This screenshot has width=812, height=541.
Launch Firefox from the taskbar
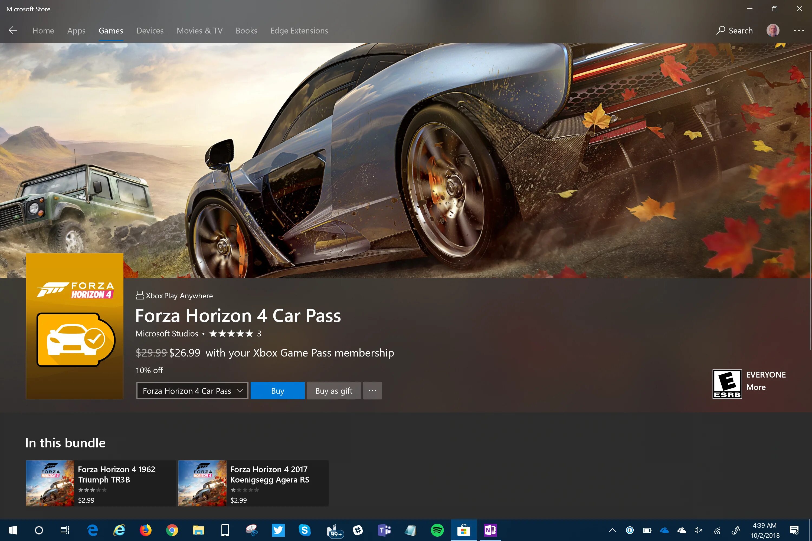coord(145,530)
